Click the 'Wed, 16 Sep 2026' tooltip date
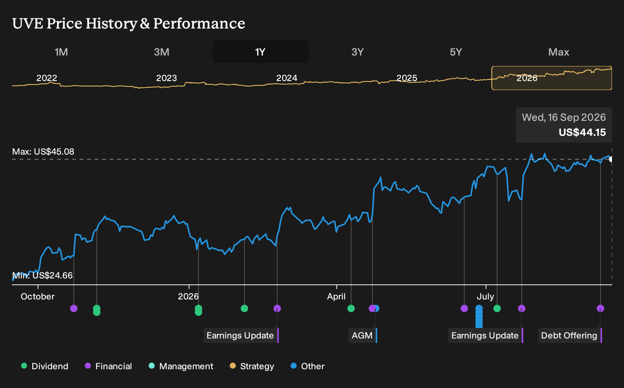Viewport: 624px width, 388px height. [564, 117]
